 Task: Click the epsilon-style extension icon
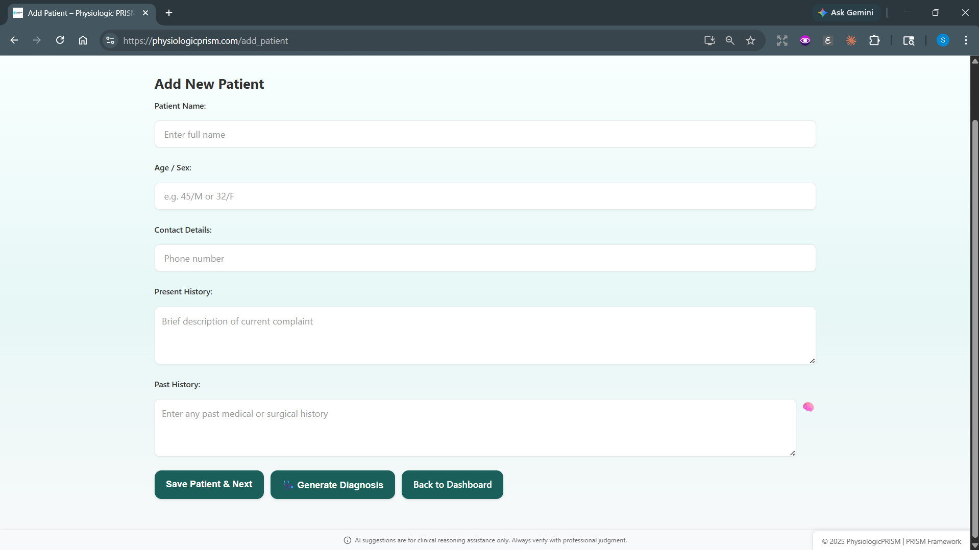coord(828,40)
